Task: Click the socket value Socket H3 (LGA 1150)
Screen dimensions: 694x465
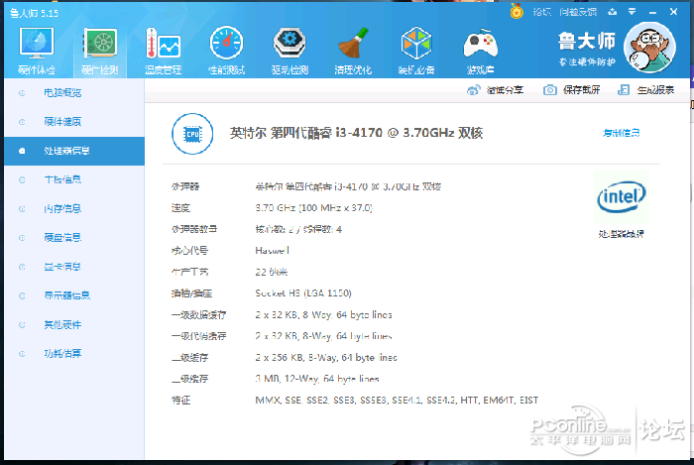Action: (x=303, y=293)
